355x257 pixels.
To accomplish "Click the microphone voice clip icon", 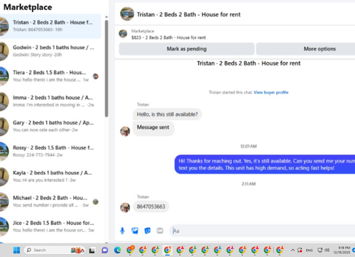I will pos(122,231).
